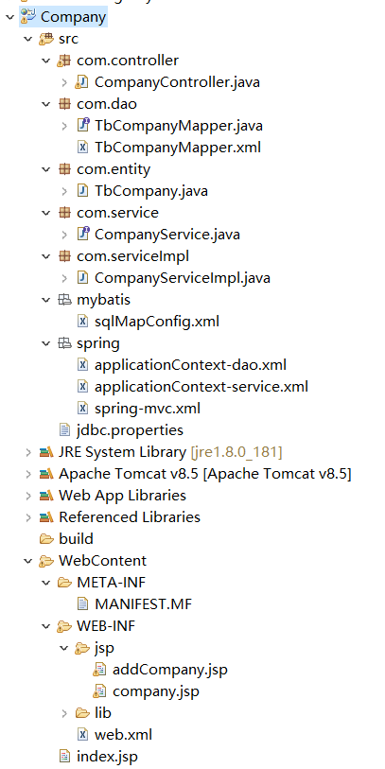The height and width of the screenshot is (769, 385).
Task: Select applicationContext-service.xml file
Action: (201, 387)
